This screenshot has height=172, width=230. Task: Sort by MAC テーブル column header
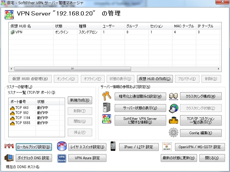pyautogui.click(x=184, y=26)
